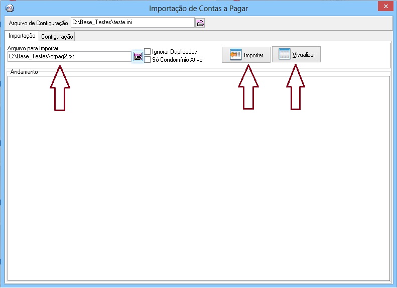Close the Importação de Contas a Pagar window

384,6
